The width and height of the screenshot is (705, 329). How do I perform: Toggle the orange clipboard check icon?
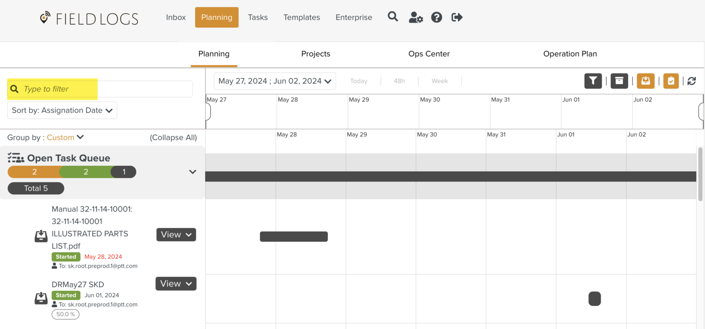click(x=671, y=81)
